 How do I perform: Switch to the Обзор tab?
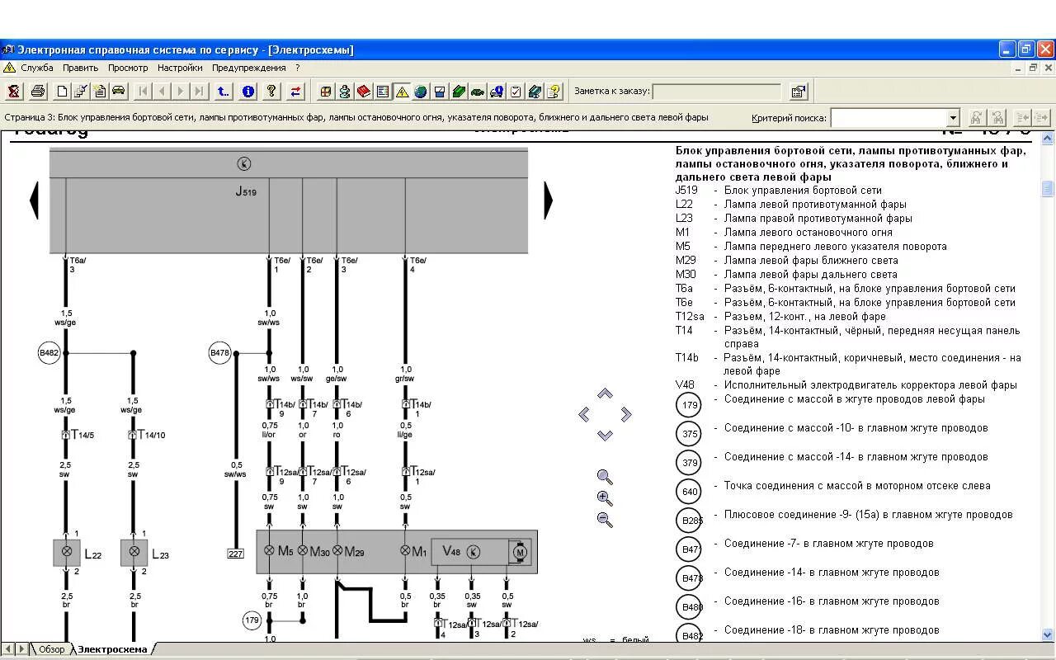(51, 649)
